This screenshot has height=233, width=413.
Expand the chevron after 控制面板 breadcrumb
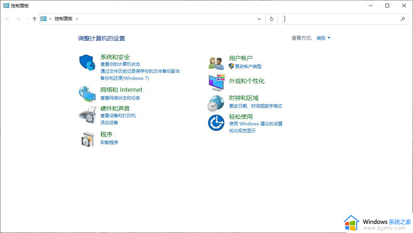[77, 19]
